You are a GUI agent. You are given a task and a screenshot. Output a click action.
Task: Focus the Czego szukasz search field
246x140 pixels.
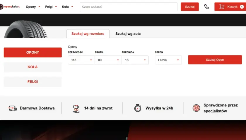pos(129,7)
